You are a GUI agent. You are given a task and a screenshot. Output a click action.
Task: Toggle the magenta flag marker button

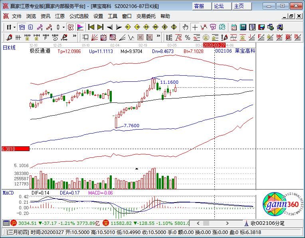coord(80,27)
